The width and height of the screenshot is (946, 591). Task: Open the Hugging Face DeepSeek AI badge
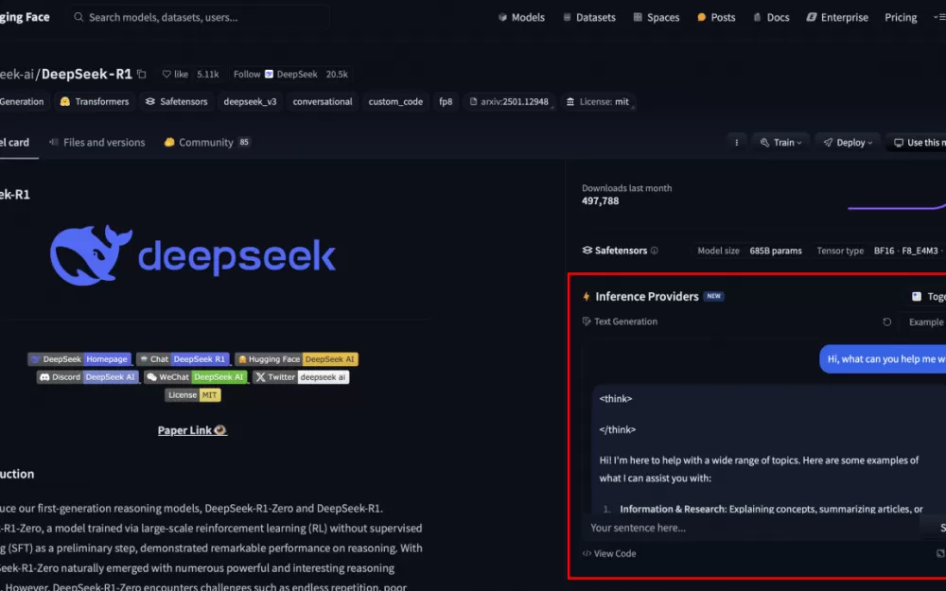click(x=296, y=358)
